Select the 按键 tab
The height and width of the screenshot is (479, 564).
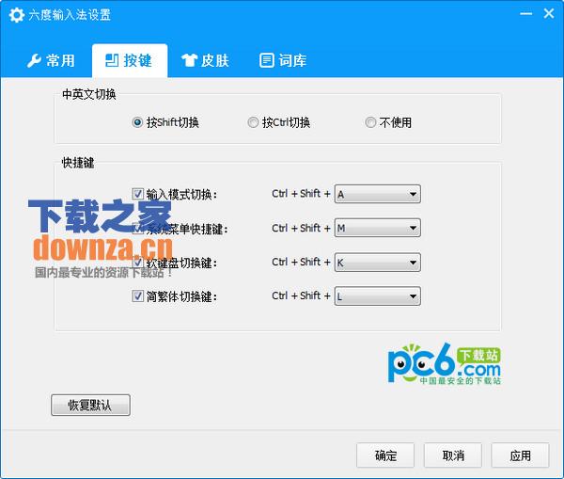click(x=130, y=60)
